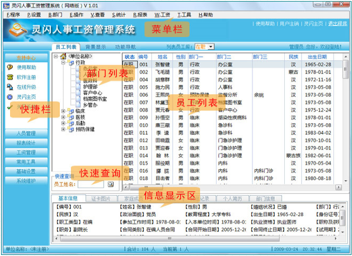Expand the 预防保健 department node
352x256 pixels.
64,130
